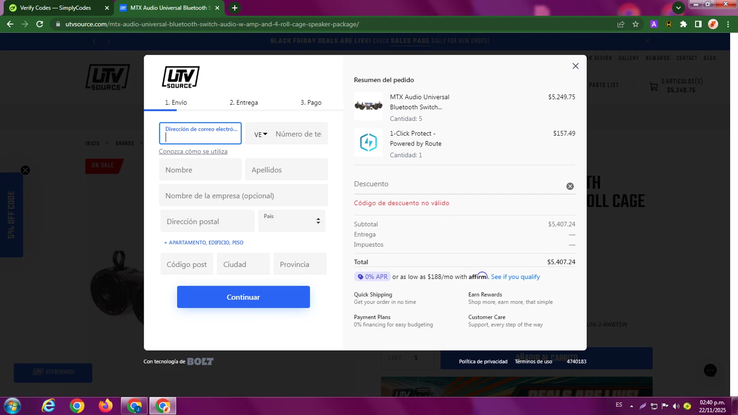Close the Verify Codes SimplyCodes tab
The width and height of the screenshot is (738, 415).
tap(107, 8)
